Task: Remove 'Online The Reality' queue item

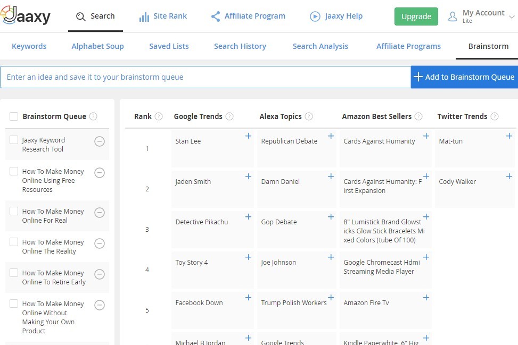Action: (x=100, y=243)
